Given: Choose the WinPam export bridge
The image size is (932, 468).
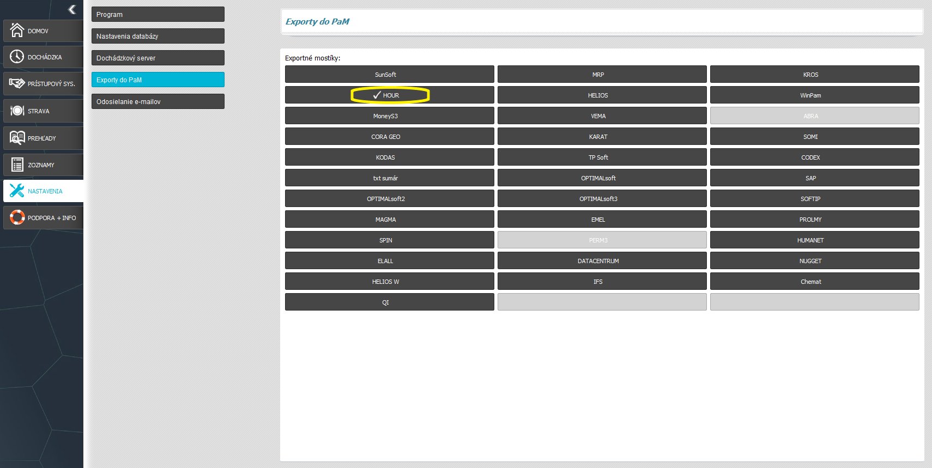Looking at the screenshot, I should tap(815, 95).
